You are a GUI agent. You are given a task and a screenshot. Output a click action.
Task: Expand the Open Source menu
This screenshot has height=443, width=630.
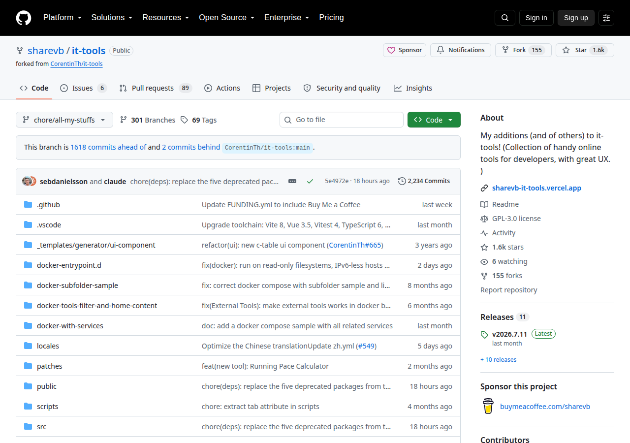tap(227, 18)
